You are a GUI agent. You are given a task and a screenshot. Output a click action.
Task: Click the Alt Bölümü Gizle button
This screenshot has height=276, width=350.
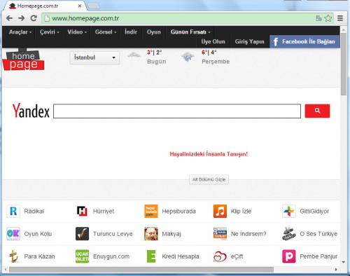coord(209,179)
